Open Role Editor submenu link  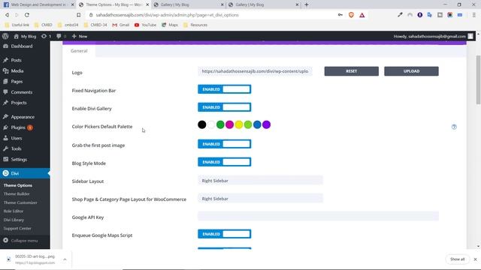pyautogui.click(x=14, y=211)
